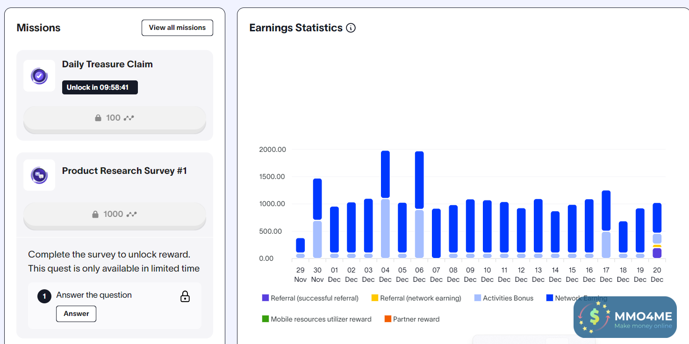Click the Network Earning bar for 02 Dec
The height and width of the screenshot is (344, 689).
coord(352,228)
